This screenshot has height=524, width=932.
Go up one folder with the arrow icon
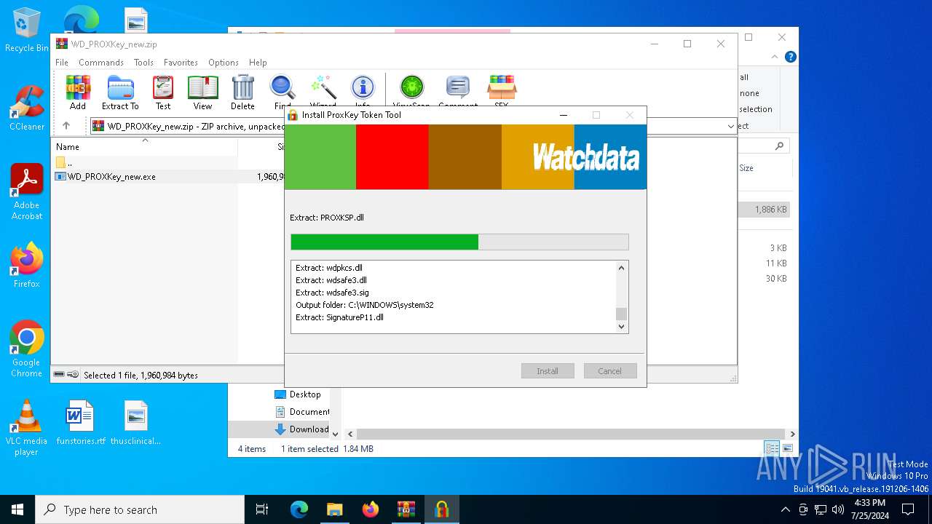(x=66, y=126)
